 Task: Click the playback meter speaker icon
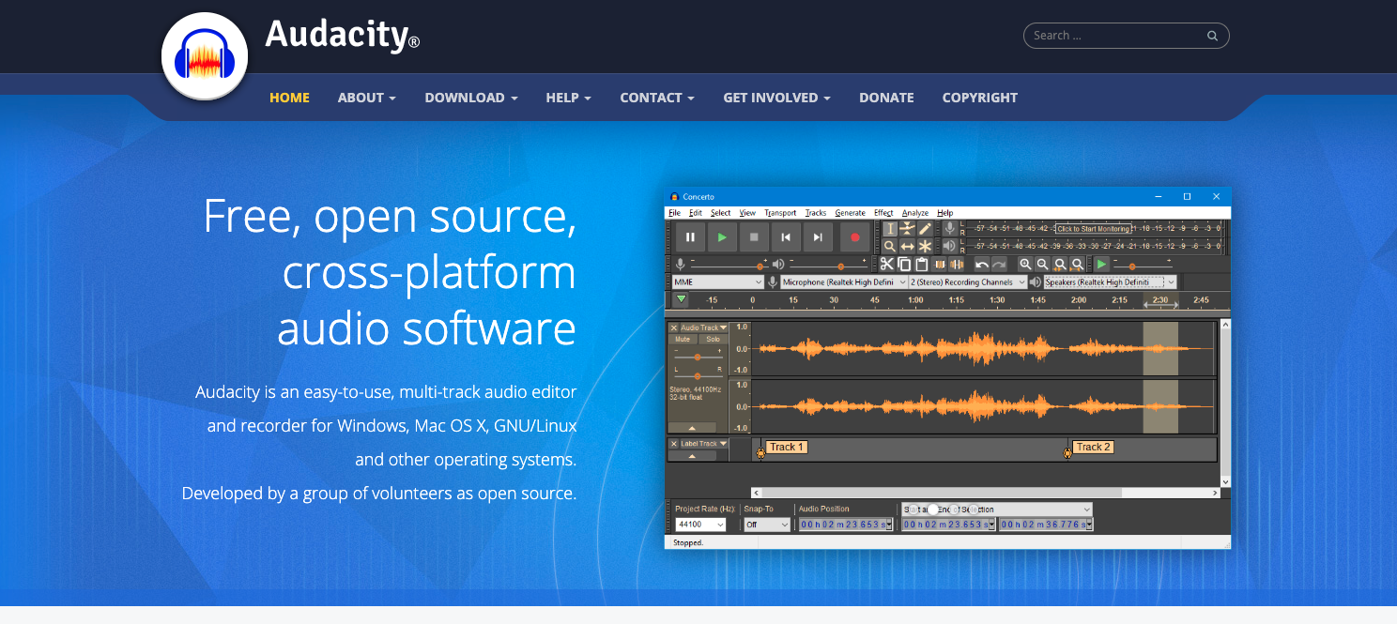949,246
